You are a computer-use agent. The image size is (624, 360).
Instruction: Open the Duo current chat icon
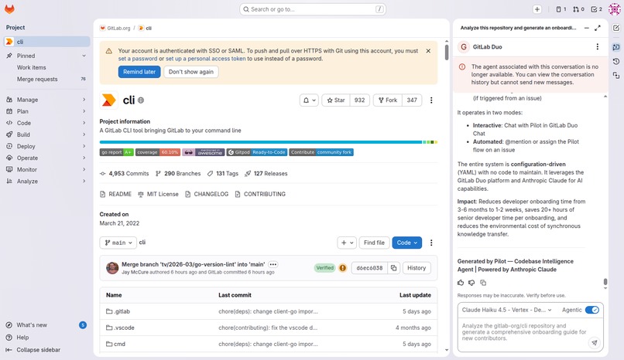[x=616, y=47]
